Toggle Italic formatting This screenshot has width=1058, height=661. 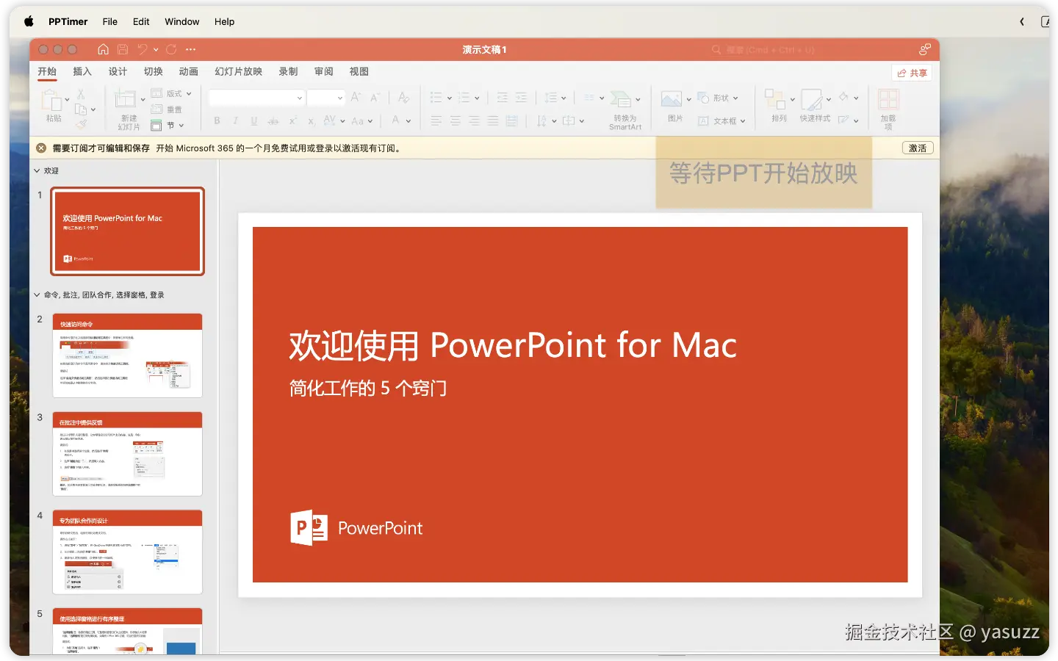[235, 121]
